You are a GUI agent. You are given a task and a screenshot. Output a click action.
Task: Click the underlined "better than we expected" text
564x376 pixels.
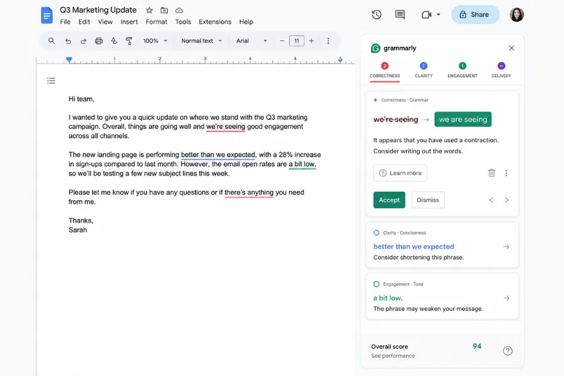tap(218, 155)
